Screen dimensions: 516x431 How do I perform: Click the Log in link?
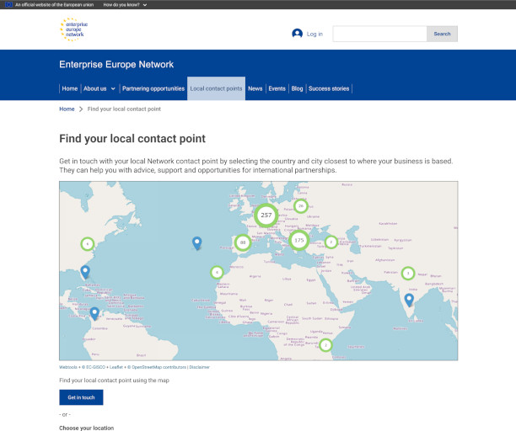click(x=314, y=34)
